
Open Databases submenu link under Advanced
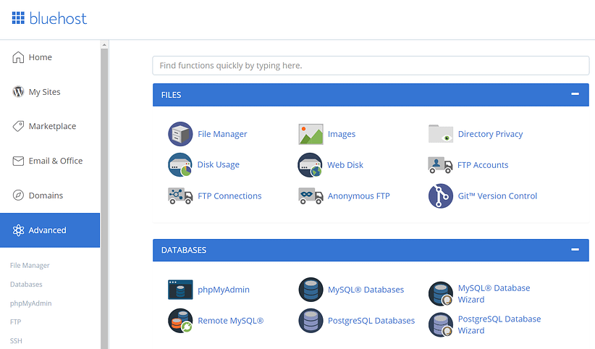click(26, 285)
